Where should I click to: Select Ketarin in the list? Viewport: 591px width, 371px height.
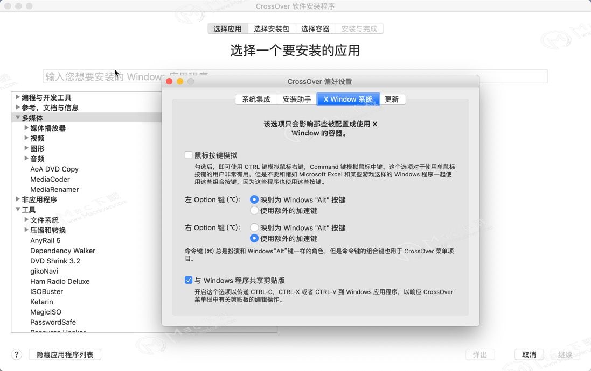point(41,302)
